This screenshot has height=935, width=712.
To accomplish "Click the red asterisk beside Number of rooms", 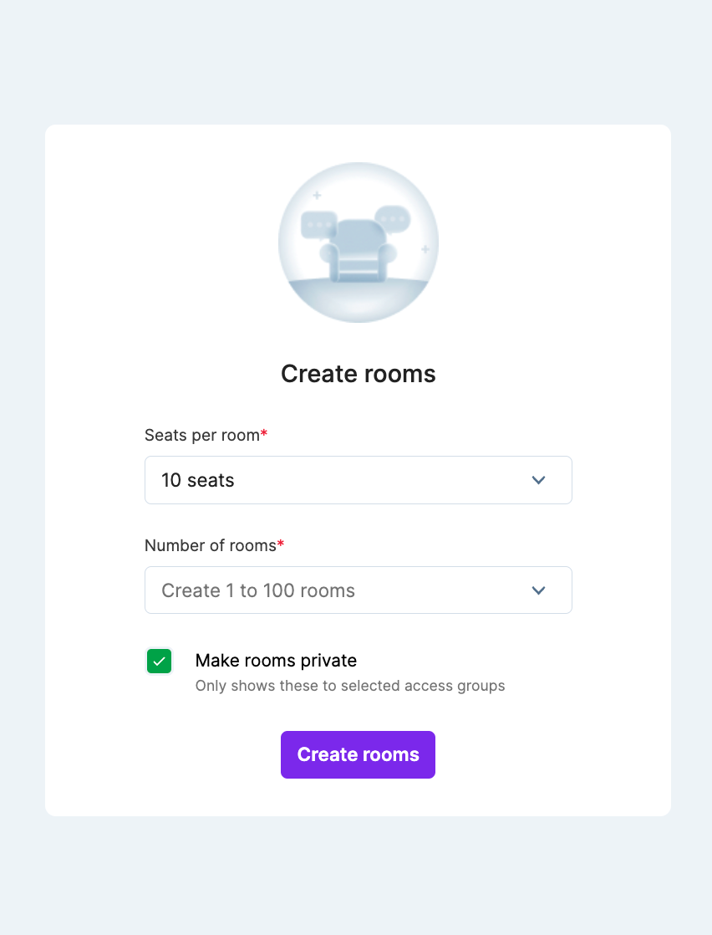I will click(281, 545).
